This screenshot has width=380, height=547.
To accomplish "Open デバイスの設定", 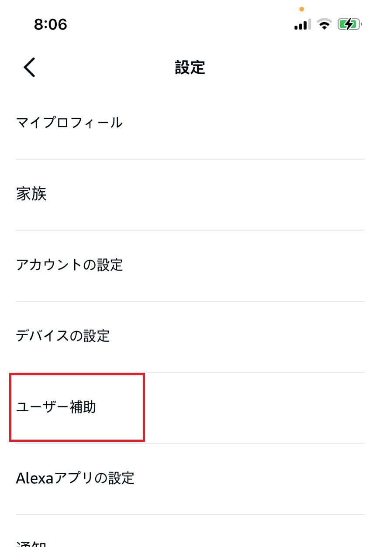I will [x=64, y=336].
